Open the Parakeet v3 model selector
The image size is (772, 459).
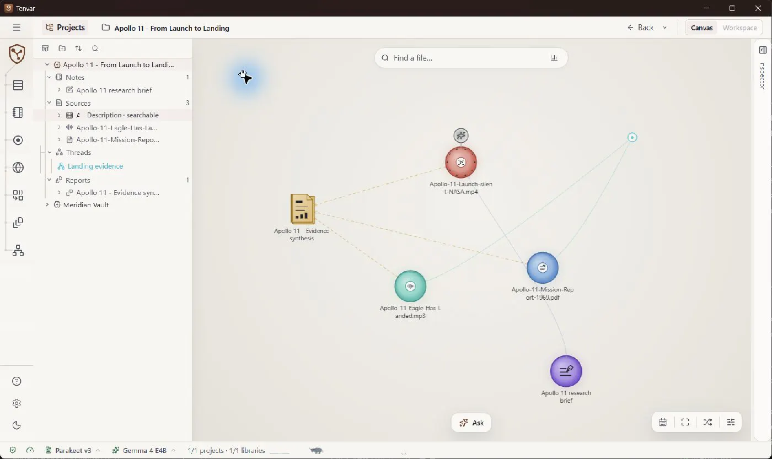72,450
